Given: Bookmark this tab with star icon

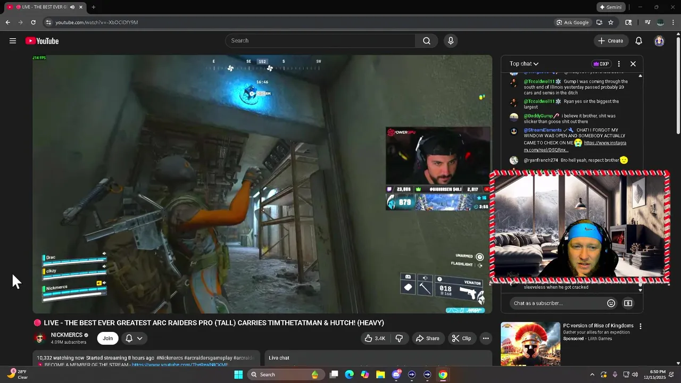Looking at the screenshot, I should click(x=611, y=22).
